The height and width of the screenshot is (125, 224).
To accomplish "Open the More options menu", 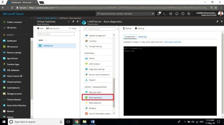I will 72,28.
